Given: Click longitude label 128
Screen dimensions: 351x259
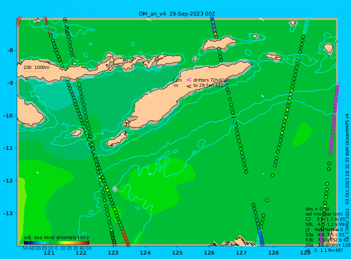Looking at the screenshot, I should (x=274, y=253).
